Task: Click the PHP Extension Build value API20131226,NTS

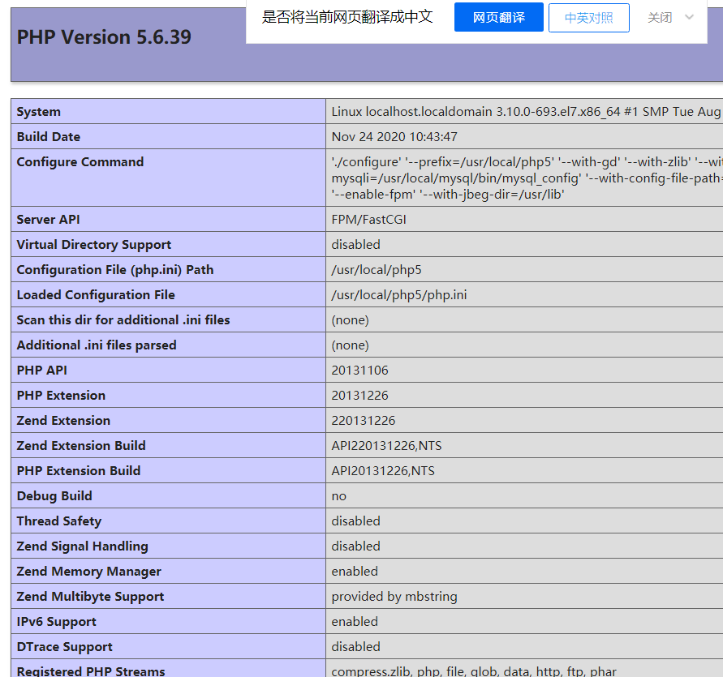Action: tap(386, 471)
